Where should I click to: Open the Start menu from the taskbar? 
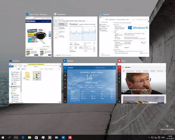(3, 137)
